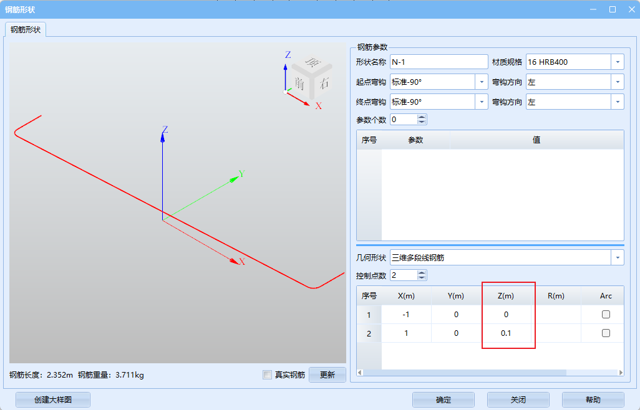Open the 几何形状 dropdown for 三维多段线钢筋
Screen dimensions: 640x410
coord(617,257)
